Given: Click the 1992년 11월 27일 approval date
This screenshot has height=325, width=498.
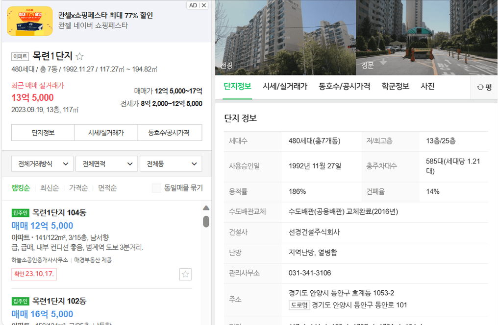Looking at the screenshot, I should coord(315,166).
